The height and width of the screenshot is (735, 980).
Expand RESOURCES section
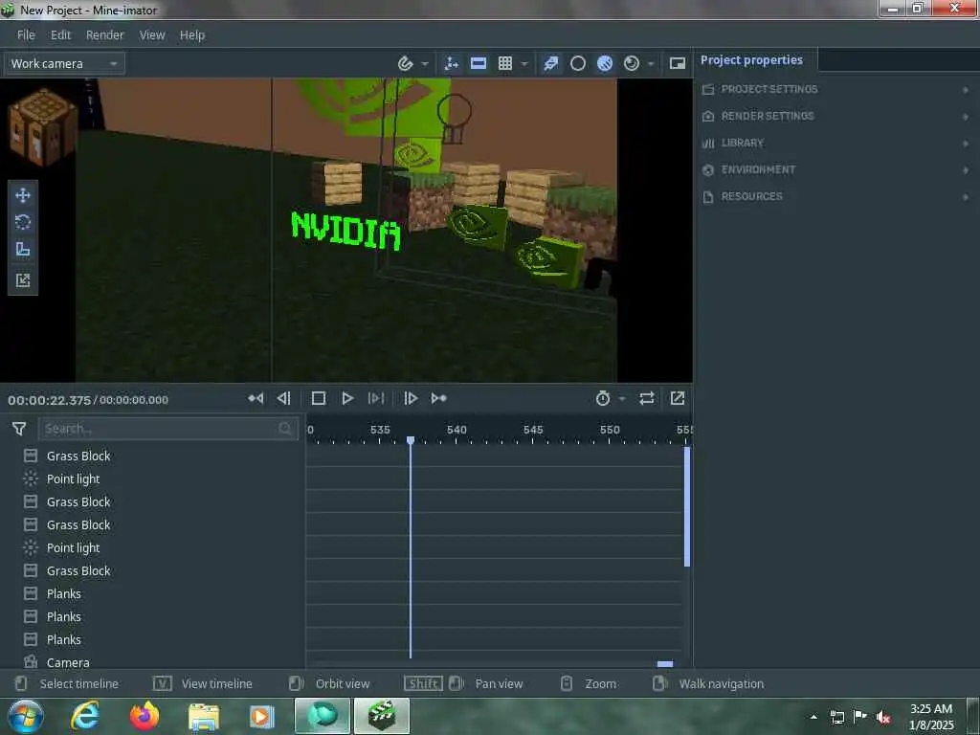click(836, 197)
